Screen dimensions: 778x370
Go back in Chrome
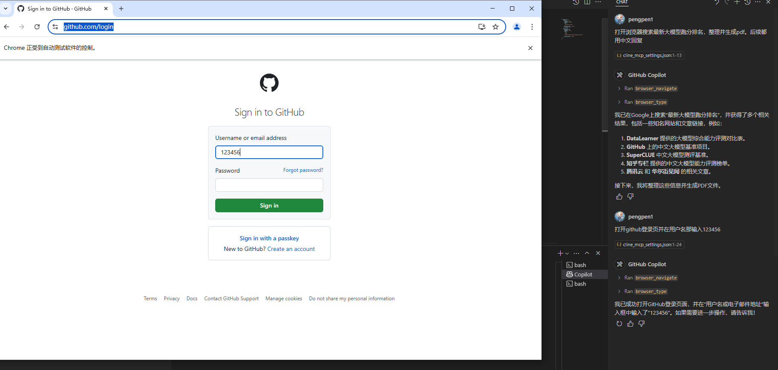tap(6, 27)
